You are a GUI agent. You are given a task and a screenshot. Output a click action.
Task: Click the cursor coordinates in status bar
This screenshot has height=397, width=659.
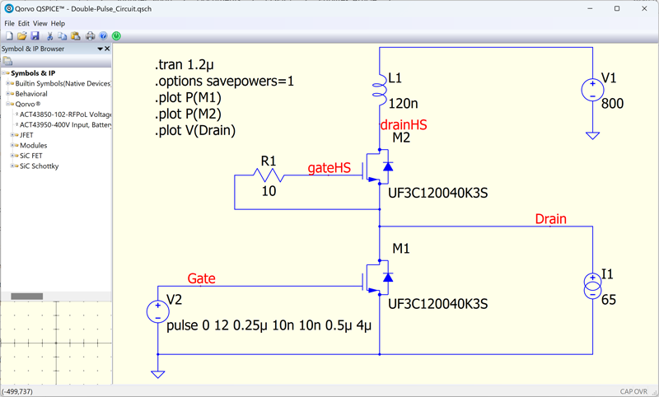pyautogui.click(x=17, y=391)
